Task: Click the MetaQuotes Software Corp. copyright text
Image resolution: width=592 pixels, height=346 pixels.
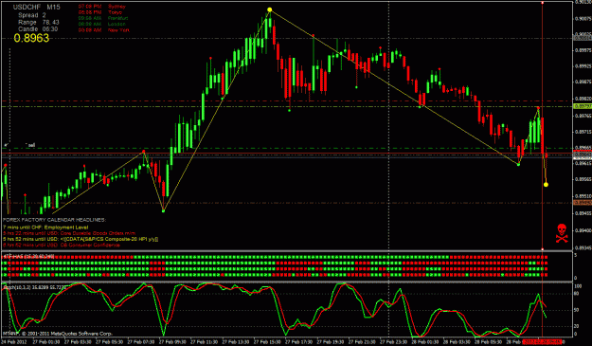Action: pos(58,334)
